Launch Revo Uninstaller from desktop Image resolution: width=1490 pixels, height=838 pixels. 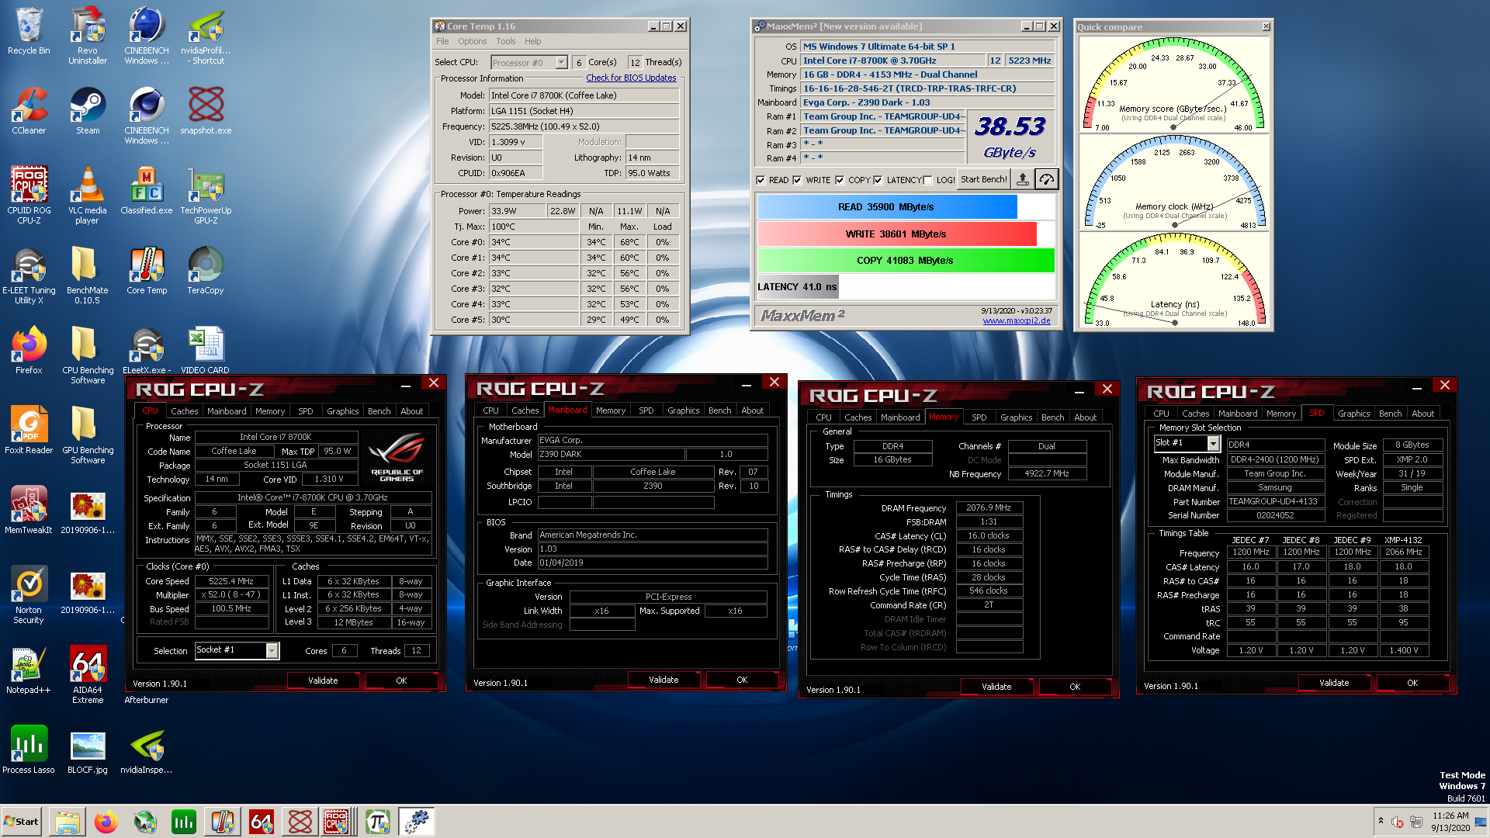88,36
